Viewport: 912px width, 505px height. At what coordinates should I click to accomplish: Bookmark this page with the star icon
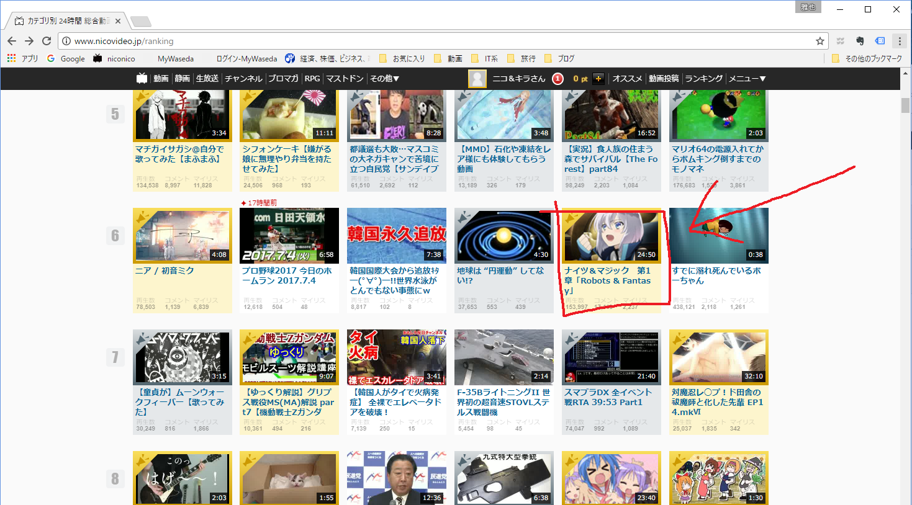click(820, 41)
